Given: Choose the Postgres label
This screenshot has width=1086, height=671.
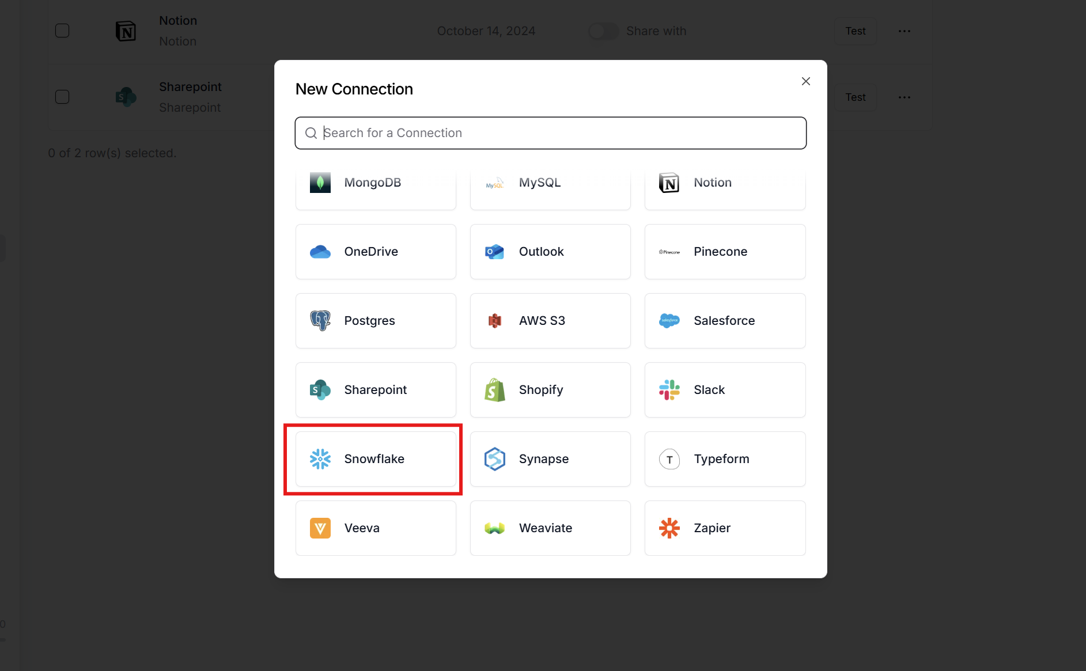Looking at the screenshot, I should coord(370,321).
